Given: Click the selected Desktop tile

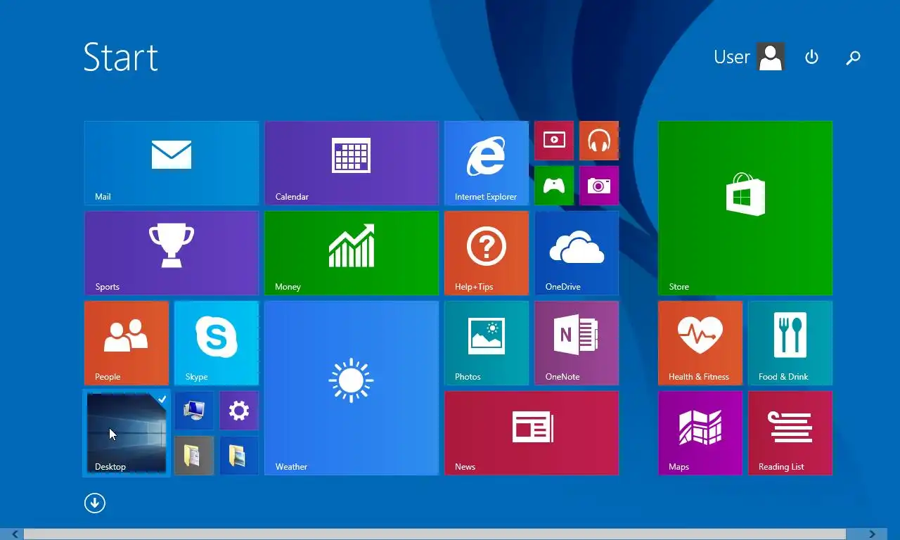Looking at the screenshot, I should (x=127, y=433).
